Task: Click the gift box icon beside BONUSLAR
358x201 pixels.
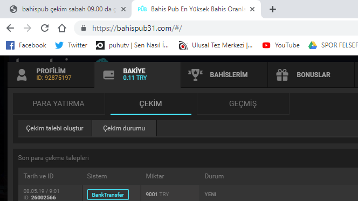Action: tap(282, 75)
